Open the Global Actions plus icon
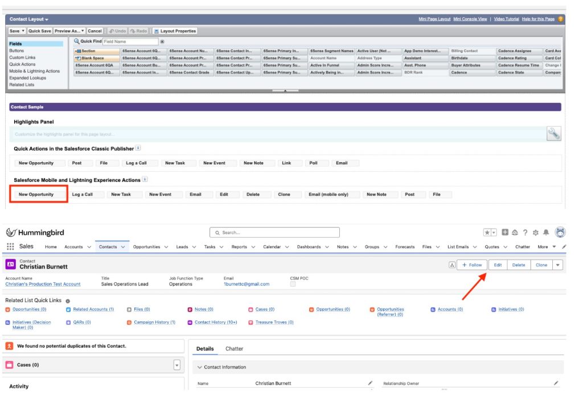This screenshot has width=583, height=401. (504, 233)
